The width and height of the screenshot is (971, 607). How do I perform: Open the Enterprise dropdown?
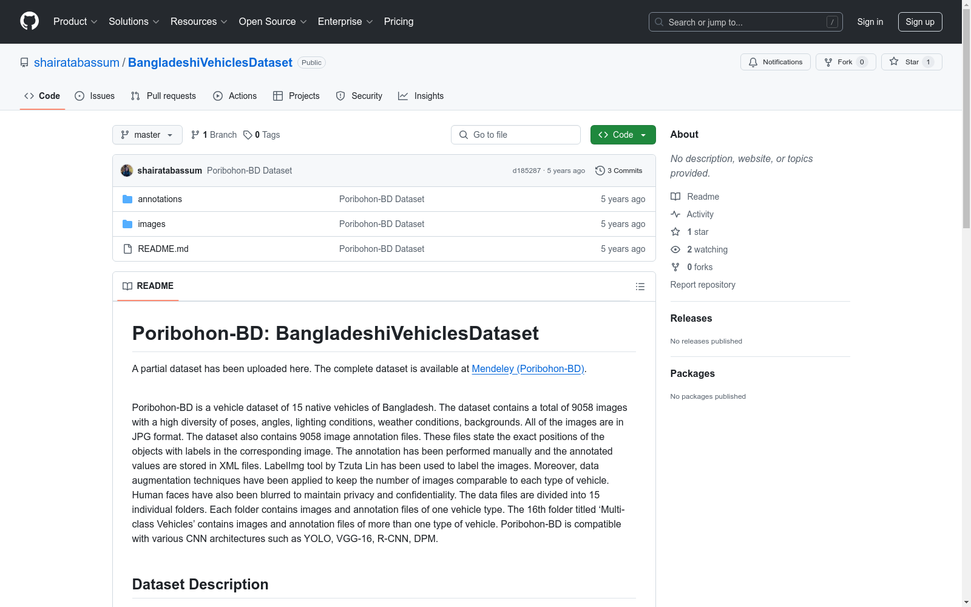tap(345, 21)
